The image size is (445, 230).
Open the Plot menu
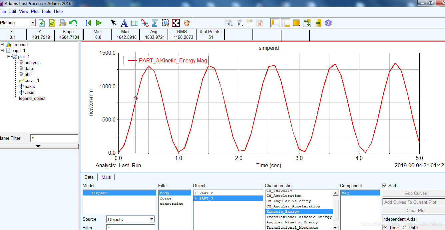coord(35,11)
